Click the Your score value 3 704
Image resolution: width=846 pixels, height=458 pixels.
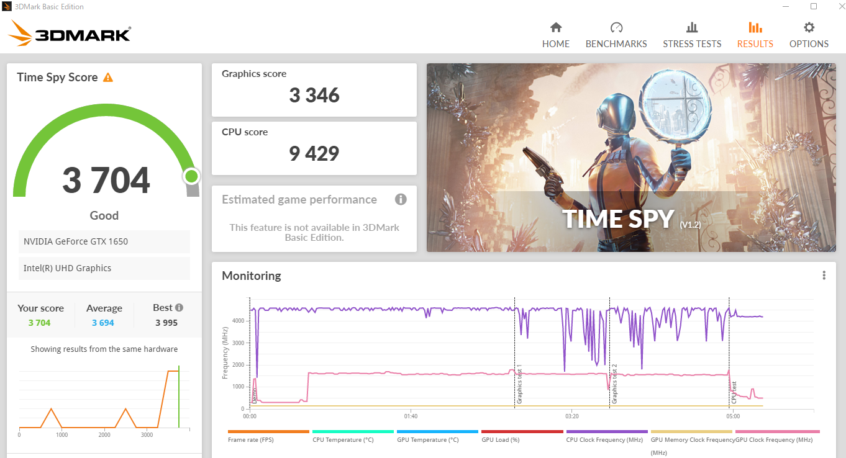[x=39, y=323]
